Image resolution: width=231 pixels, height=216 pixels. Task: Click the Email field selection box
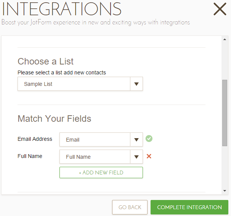point(95,140)
